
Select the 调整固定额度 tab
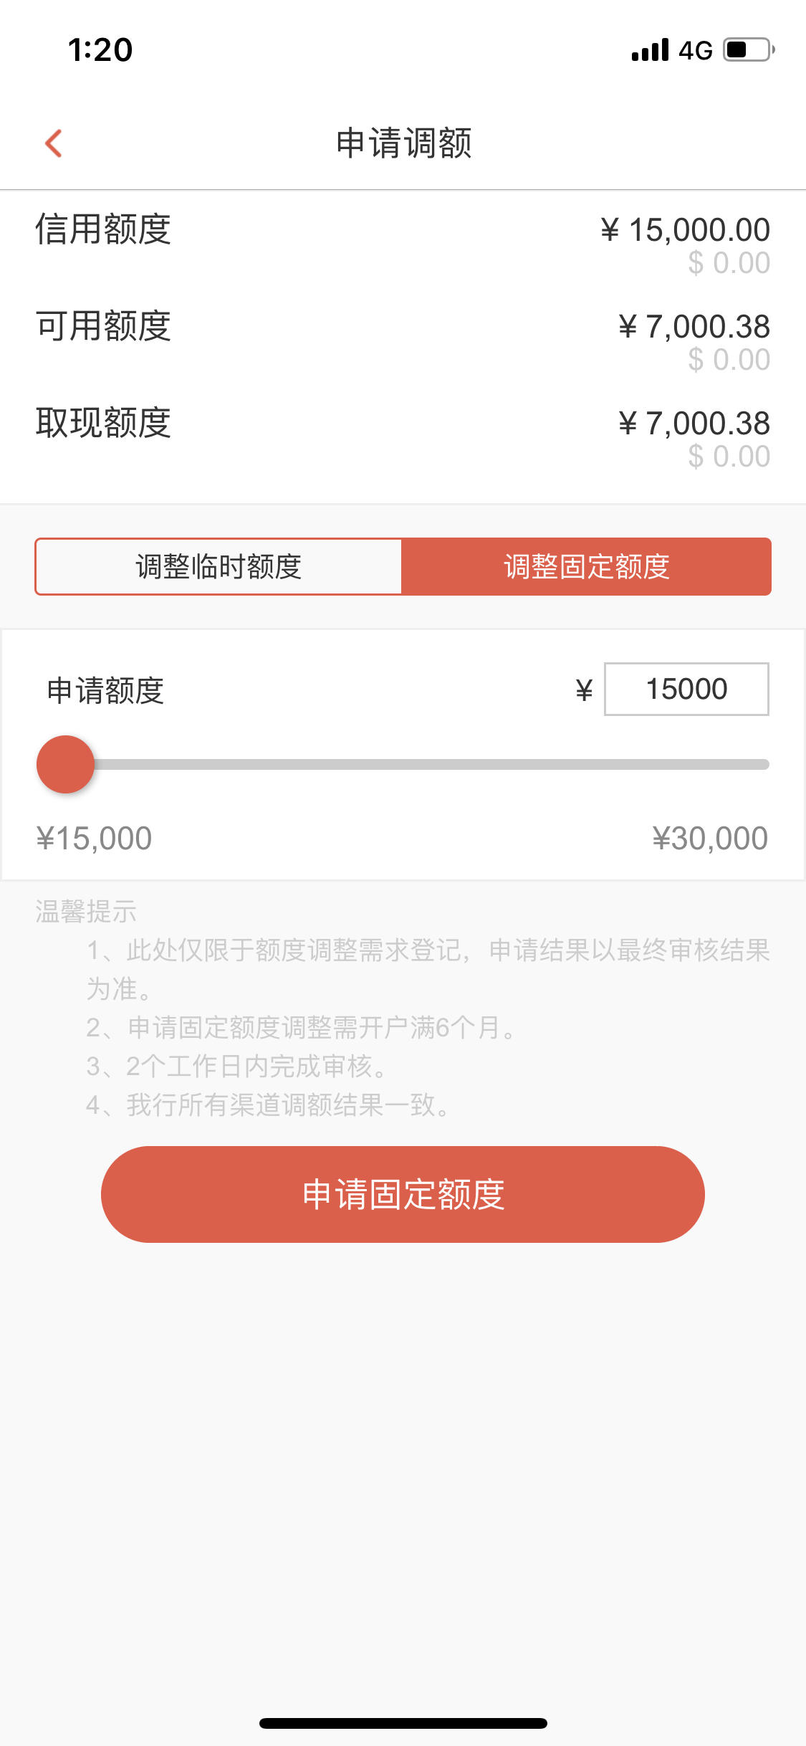pos(586,566)
